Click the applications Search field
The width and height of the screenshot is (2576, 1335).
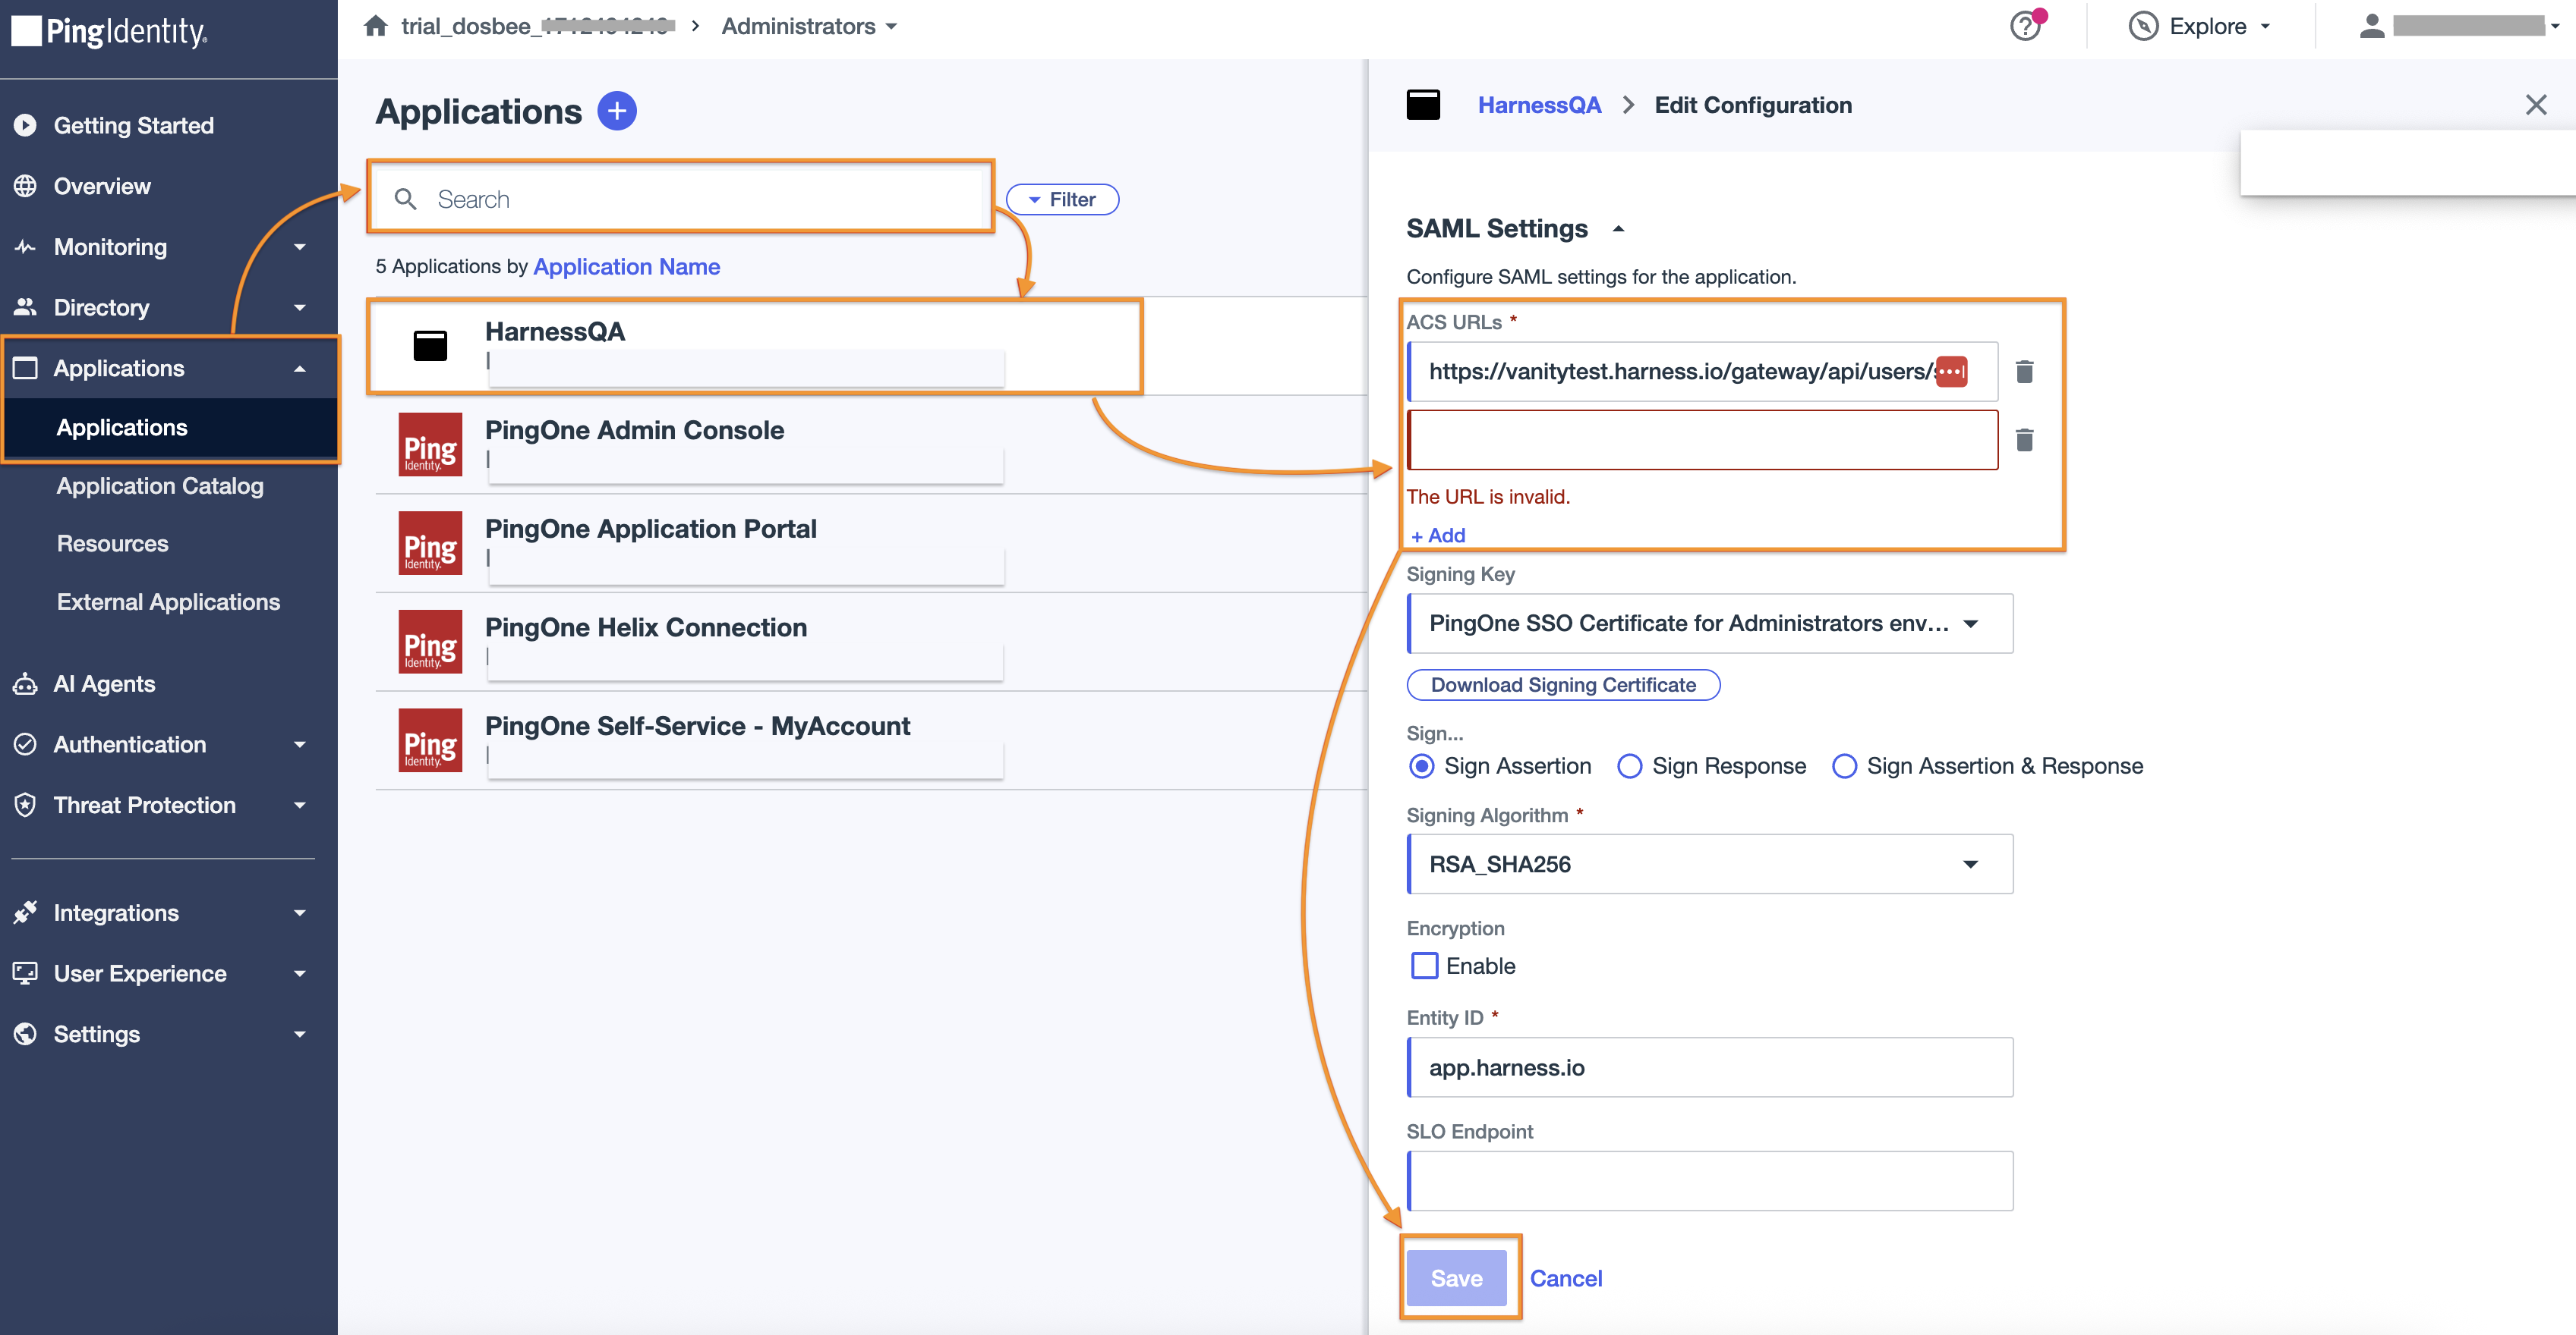point(681,199)
